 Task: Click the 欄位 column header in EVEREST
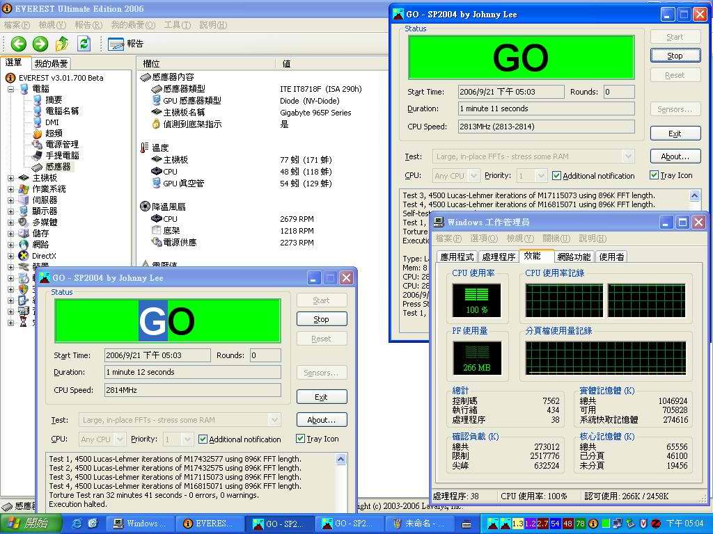[x=206, y=63]
